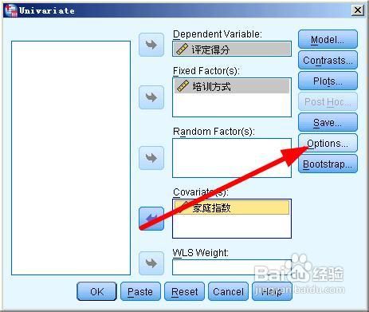Click the arrow button beside Fixed Factor(s)

tap(151, 97)
